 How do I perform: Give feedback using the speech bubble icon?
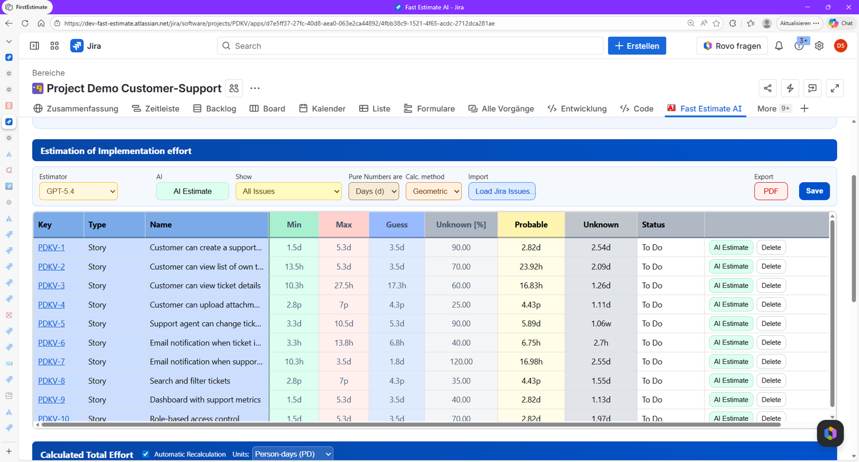click(x=812, y=88)
